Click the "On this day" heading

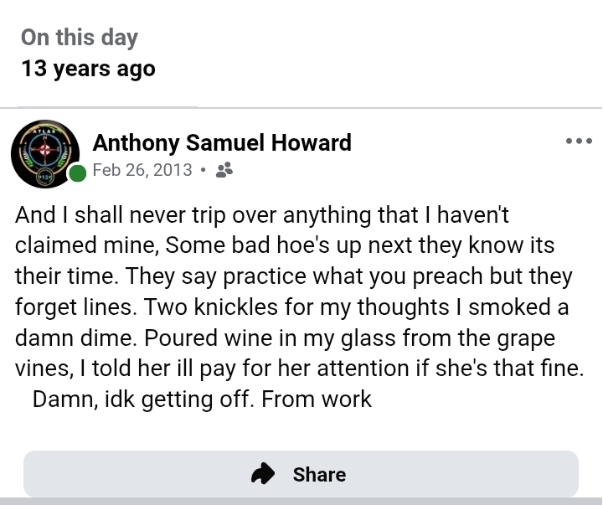click(x=80, y=38)
